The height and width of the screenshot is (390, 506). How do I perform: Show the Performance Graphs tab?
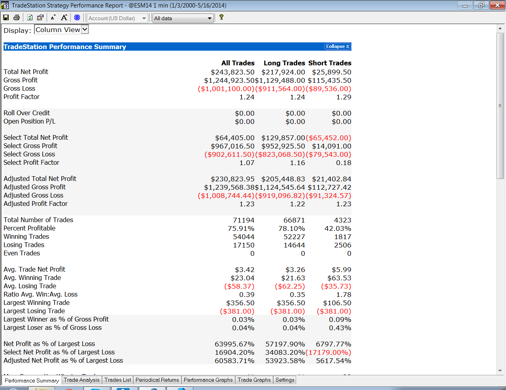(x=208, y=380)
